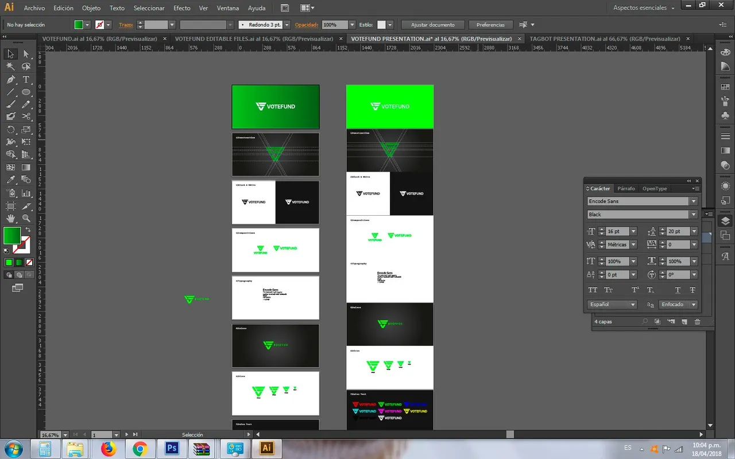Select the Pen tool

(10, 79)
